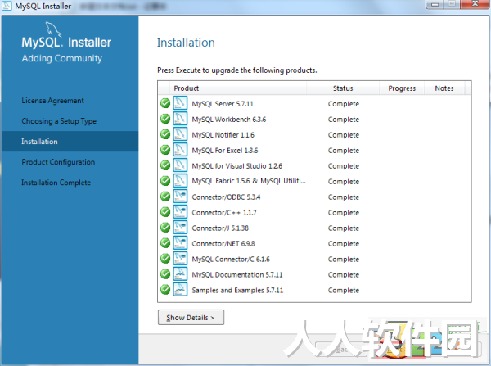Click the MySQL Documentation 5.7.11 product icon
This screenshot has height=366, width=491.
tap(180, 273)
